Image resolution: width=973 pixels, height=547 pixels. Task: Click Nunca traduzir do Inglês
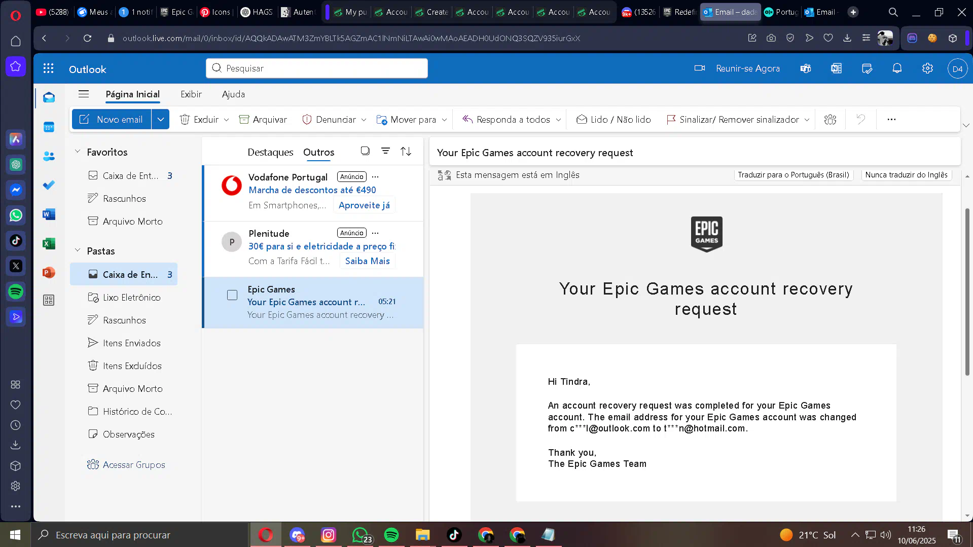[x=906, y=175]
